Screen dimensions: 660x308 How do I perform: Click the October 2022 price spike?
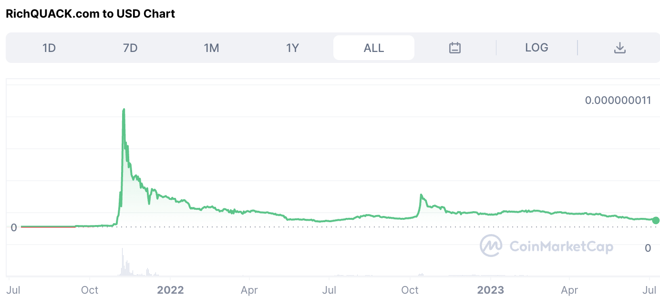[x=421, y=195]
